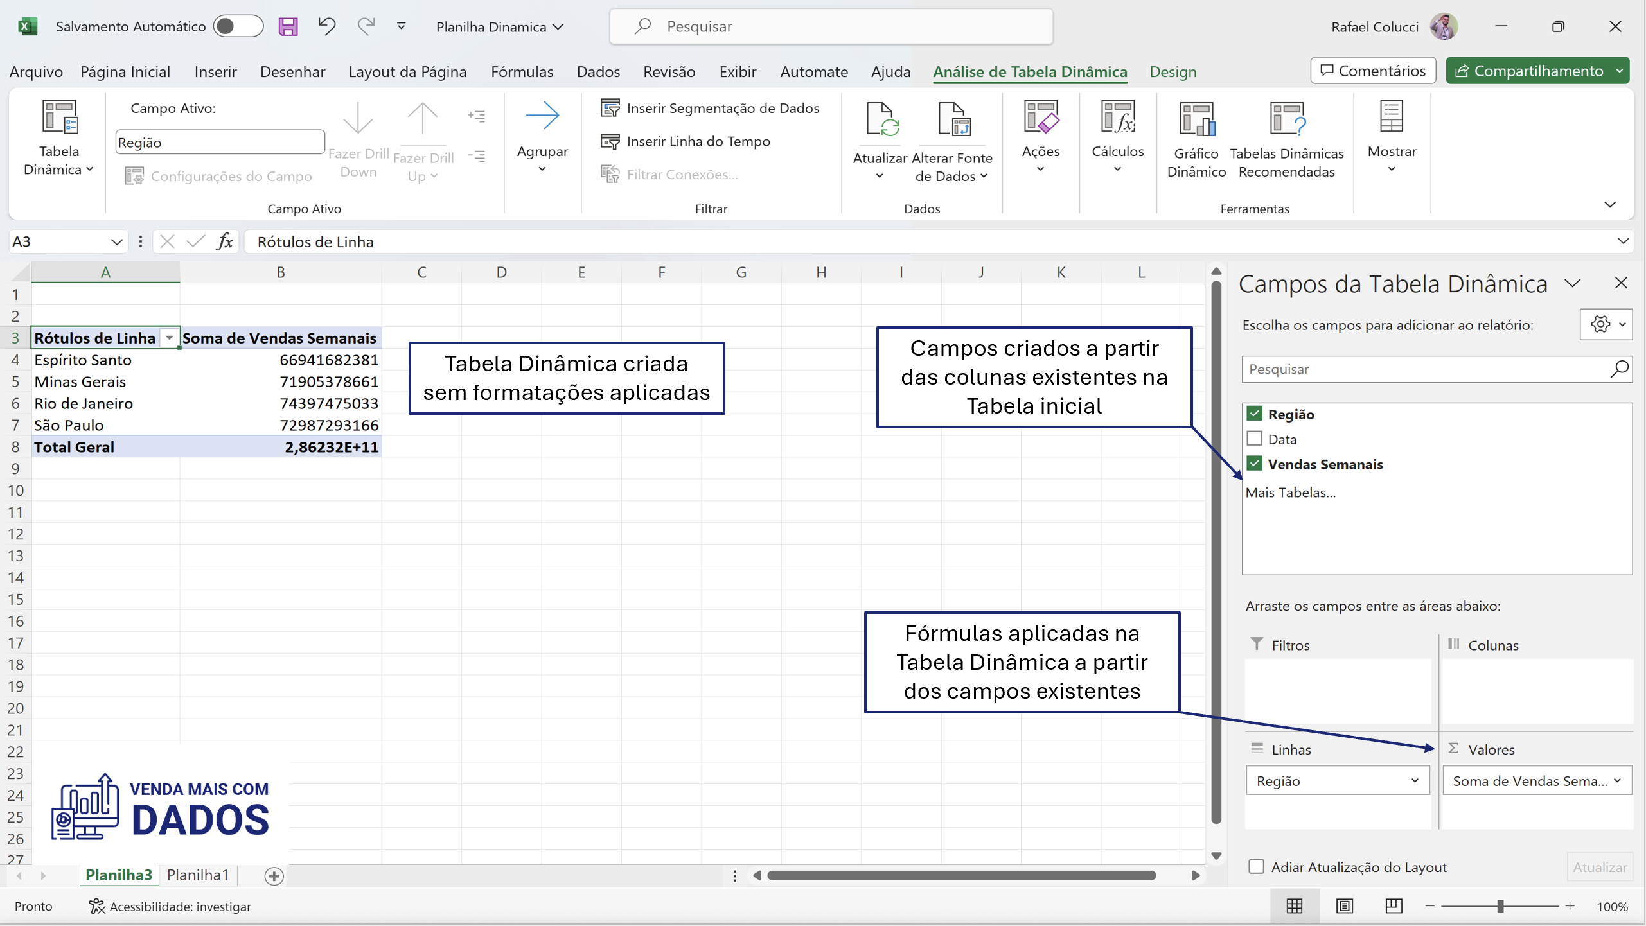Uncheck the Vendas Semanais field
Screen dimensions: 1646x926
tap(1255, 463)
